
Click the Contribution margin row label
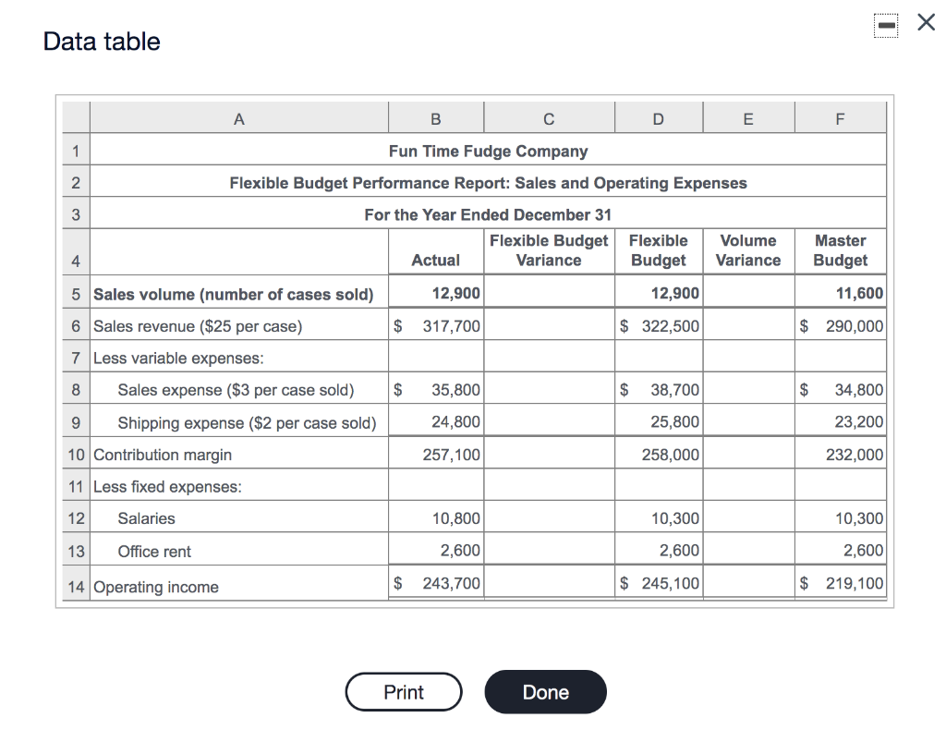[x=162, y=455]
